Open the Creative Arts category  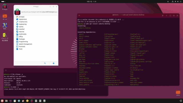pyautogui.click(x=22, y=22)
